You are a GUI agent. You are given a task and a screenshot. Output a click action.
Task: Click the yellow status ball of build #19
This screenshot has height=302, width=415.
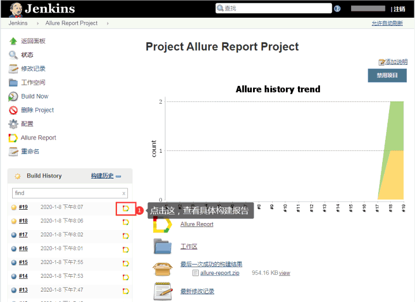tap(14, 207)
